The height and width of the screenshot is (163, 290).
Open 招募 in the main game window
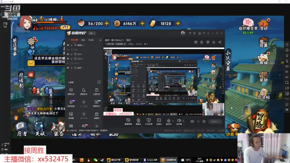[x=264, y=42]
